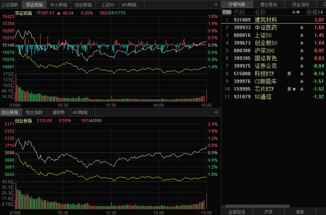326x215 pixels.
Task: Select the 国证有色 row name
Action: pyautogui.click(x=266, y=58)
